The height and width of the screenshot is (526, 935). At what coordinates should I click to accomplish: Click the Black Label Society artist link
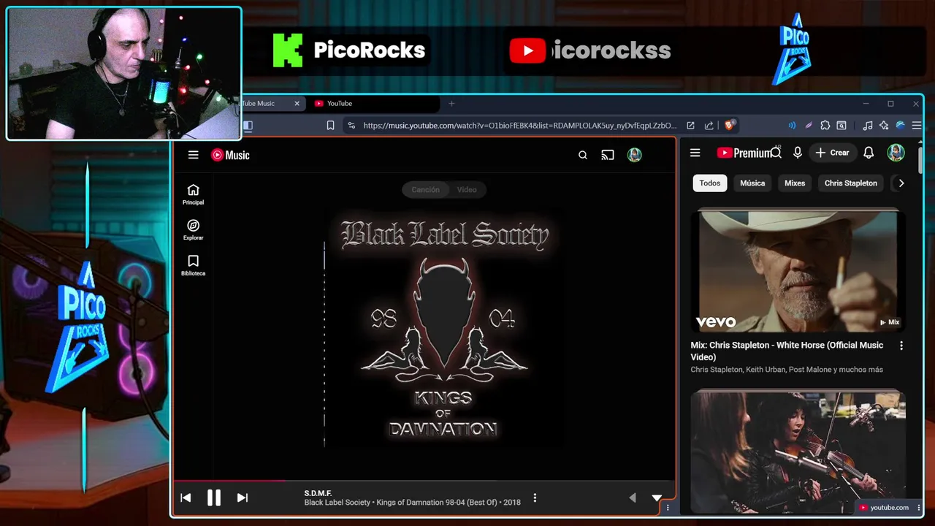click(337, 503)
